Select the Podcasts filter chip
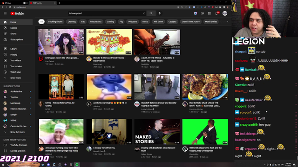This screenshot has height=167, width=298. click(132, 22)
